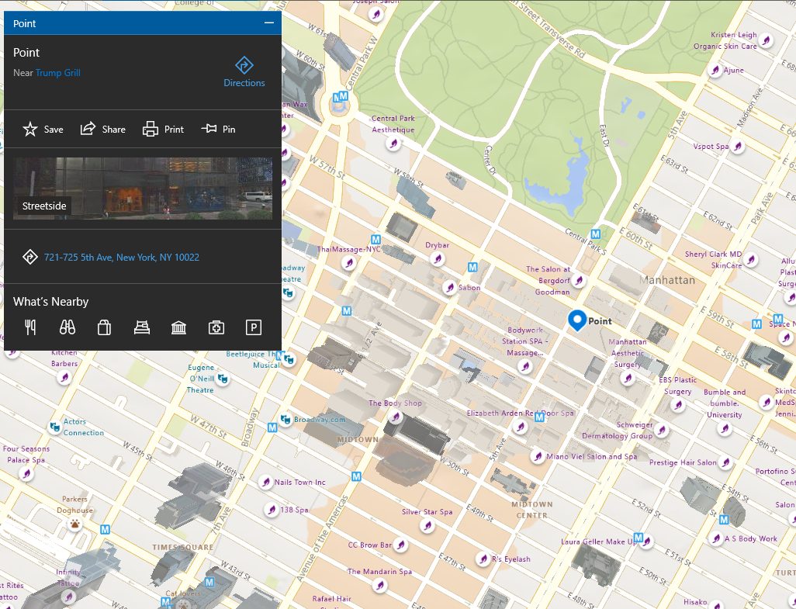Screen dimensions: 796x609
Task: Click the Manhattan map label
Action: tap(667, 280)
